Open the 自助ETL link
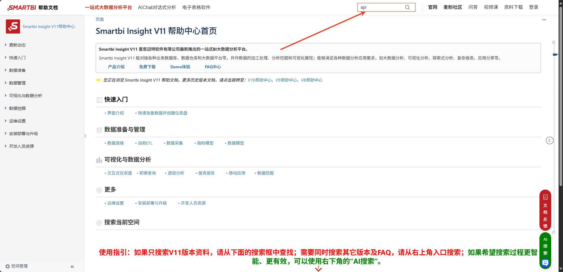Image resolution: width=563 pixels, height=272 pixels. click(x=145, y=143)
